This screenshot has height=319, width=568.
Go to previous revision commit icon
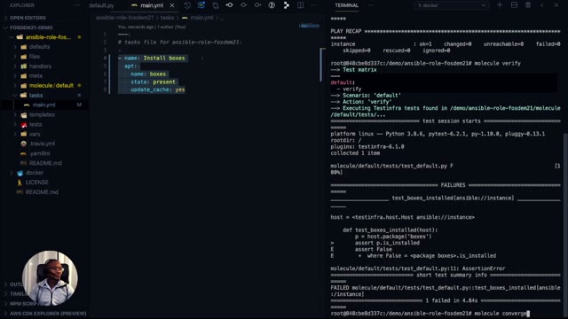(229, 5)
